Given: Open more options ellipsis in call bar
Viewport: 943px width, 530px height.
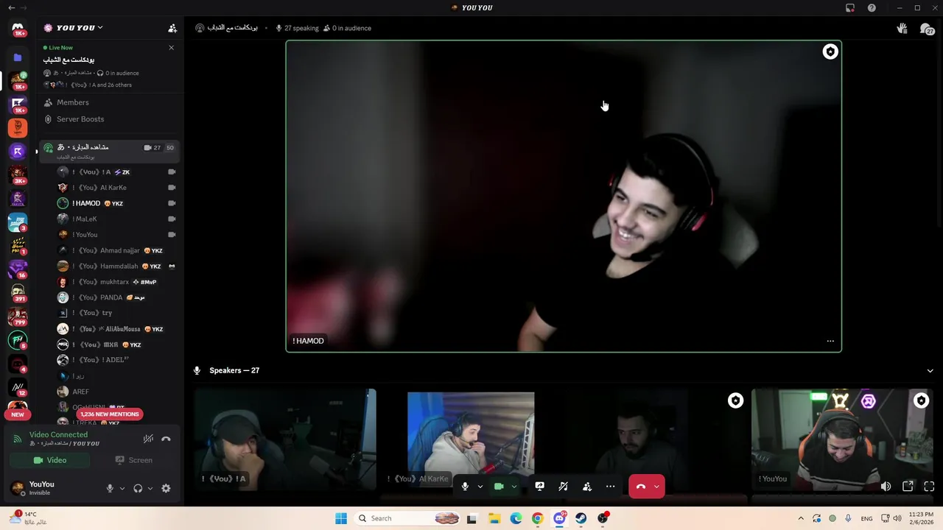Looking at the screenshot, I should [x=610, y=487].
